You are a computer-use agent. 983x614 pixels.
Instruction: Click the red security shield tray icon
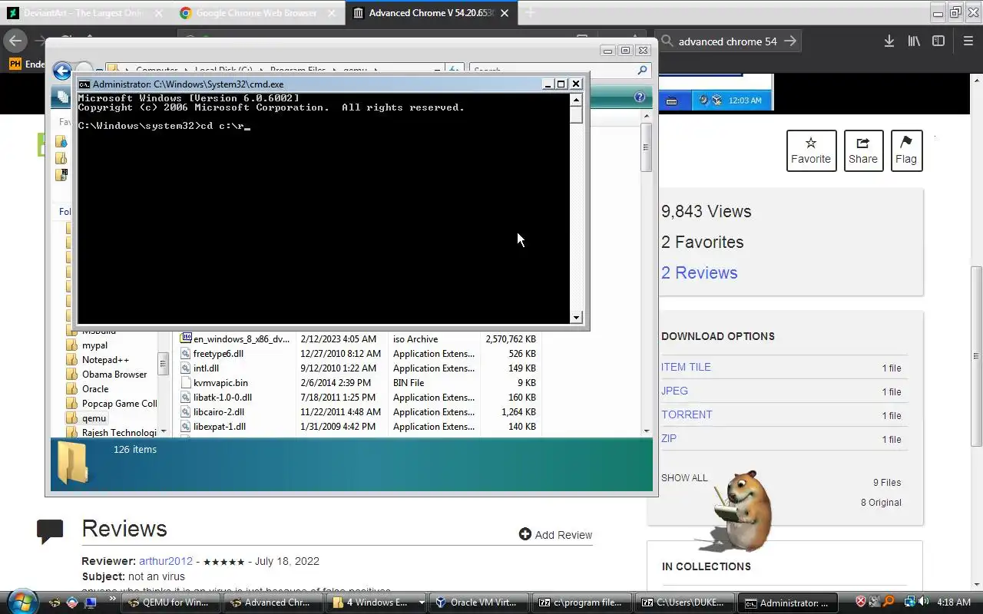[x=862, y=602]
